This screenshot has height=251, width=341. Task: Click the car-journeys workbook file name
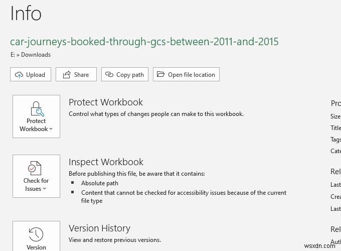click(144, 42)
